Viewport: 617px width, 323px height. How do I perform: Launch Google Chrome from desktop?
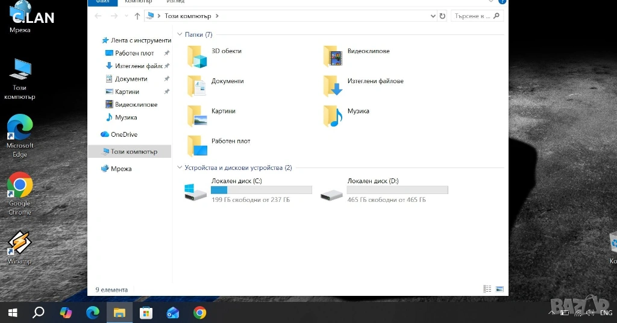(20, 194)
